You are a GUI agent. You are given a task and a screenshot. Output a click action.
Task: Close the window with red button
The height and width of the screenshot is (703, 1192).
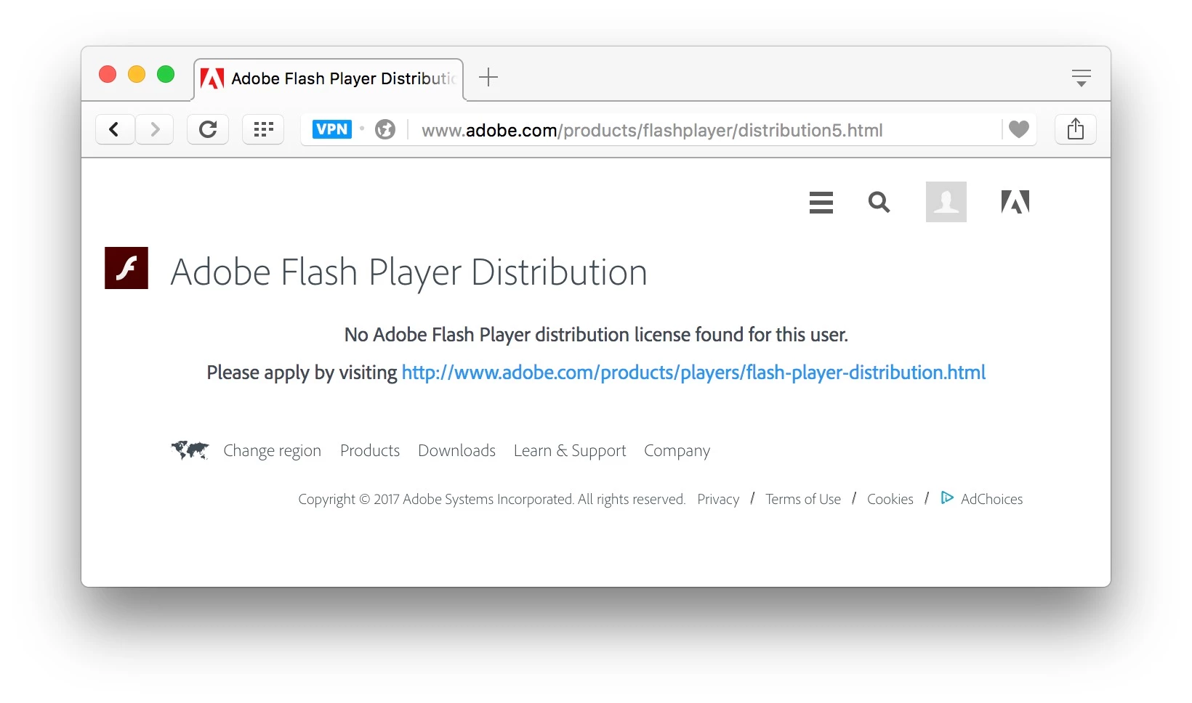point(108,74)
